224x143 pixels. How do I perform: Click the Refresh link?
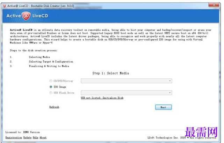point(54,107)
